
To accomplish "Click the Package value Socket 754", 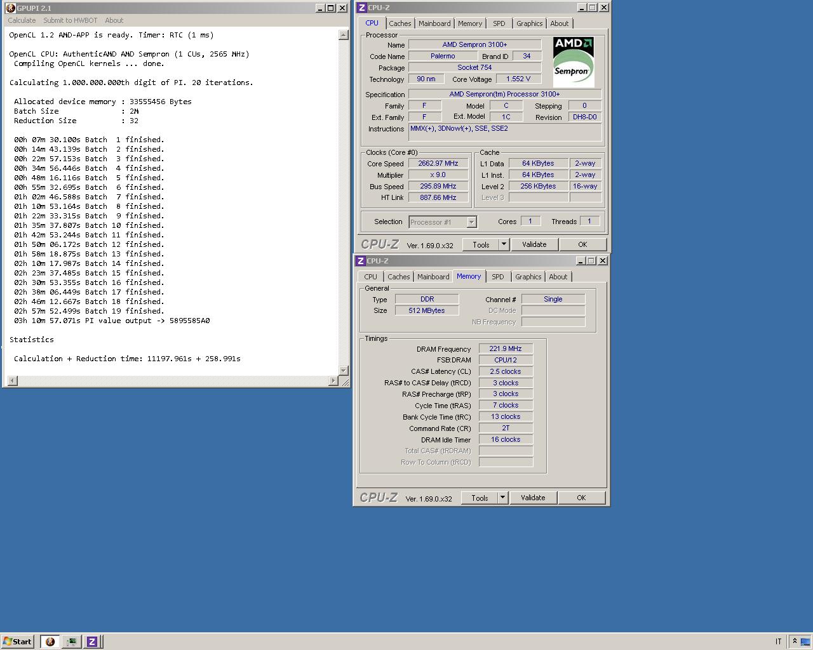I will coord(474,67).
